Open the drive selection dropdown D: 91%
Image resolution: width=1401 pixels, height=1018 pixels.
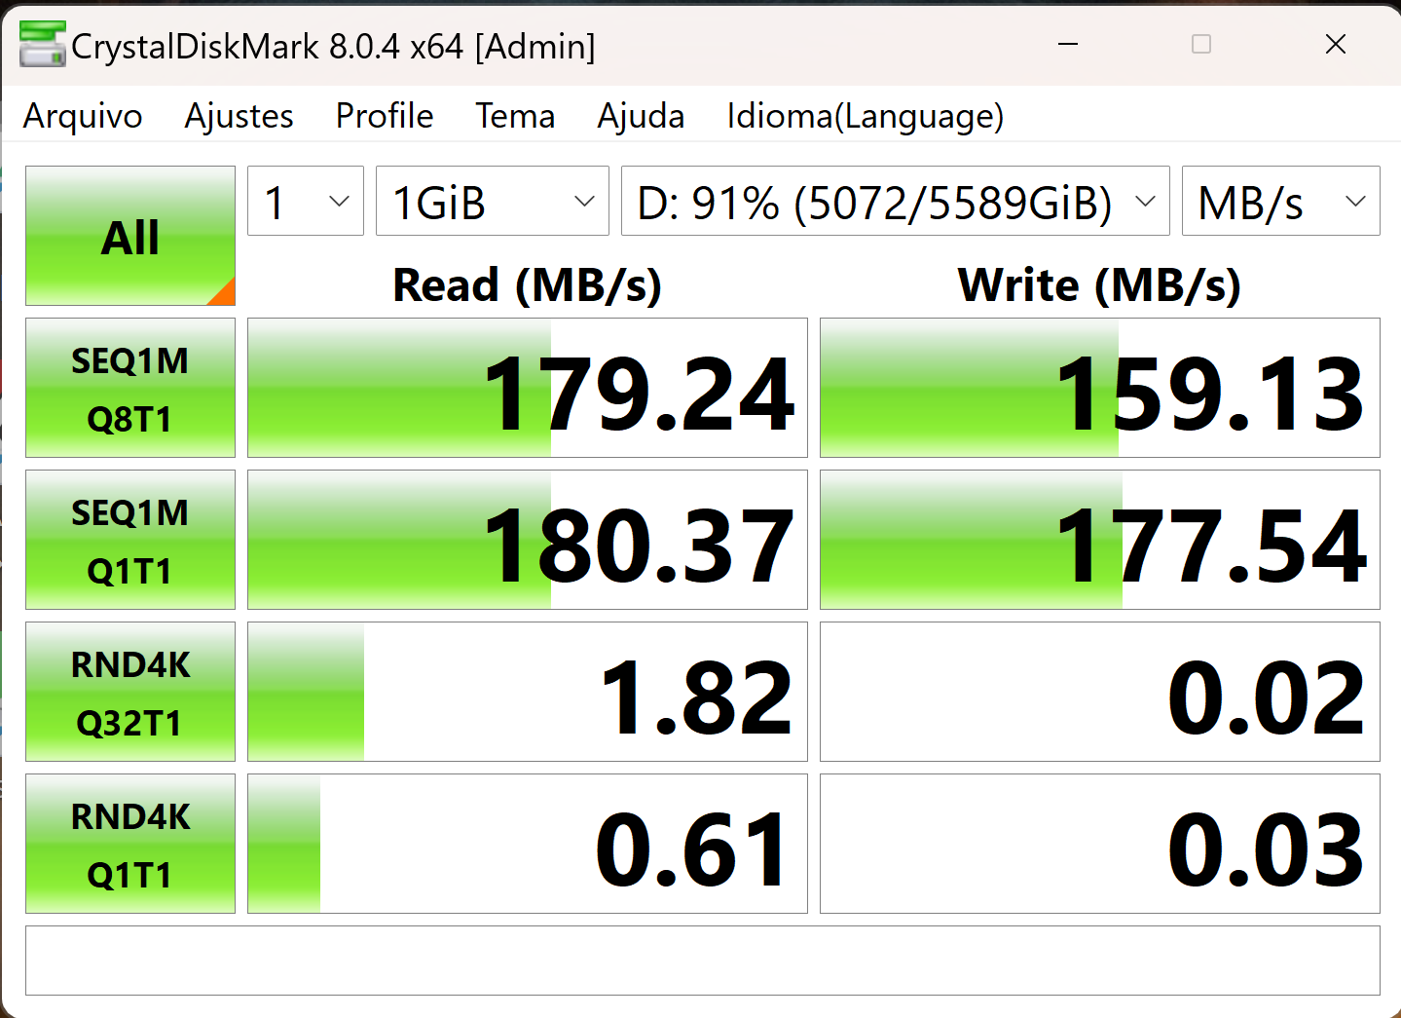tap(896, 201)
